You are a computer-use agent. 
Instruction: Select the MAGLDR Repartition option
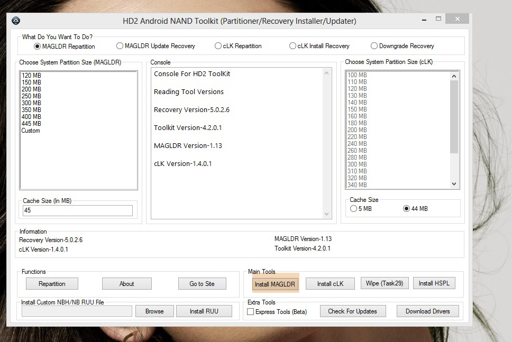pos(65,47)
